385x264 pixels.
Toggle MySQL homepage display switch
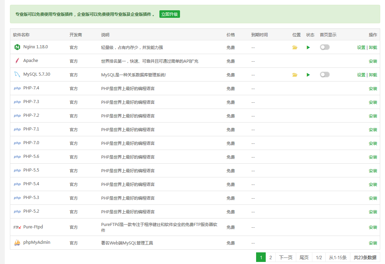(x=325, y=75)
